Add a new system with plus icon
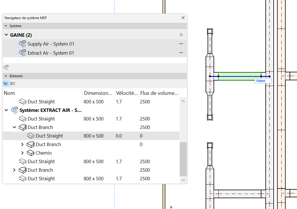The height and width of the screenshot is (209, 297). pyautogui.click(x=181, y=35)
